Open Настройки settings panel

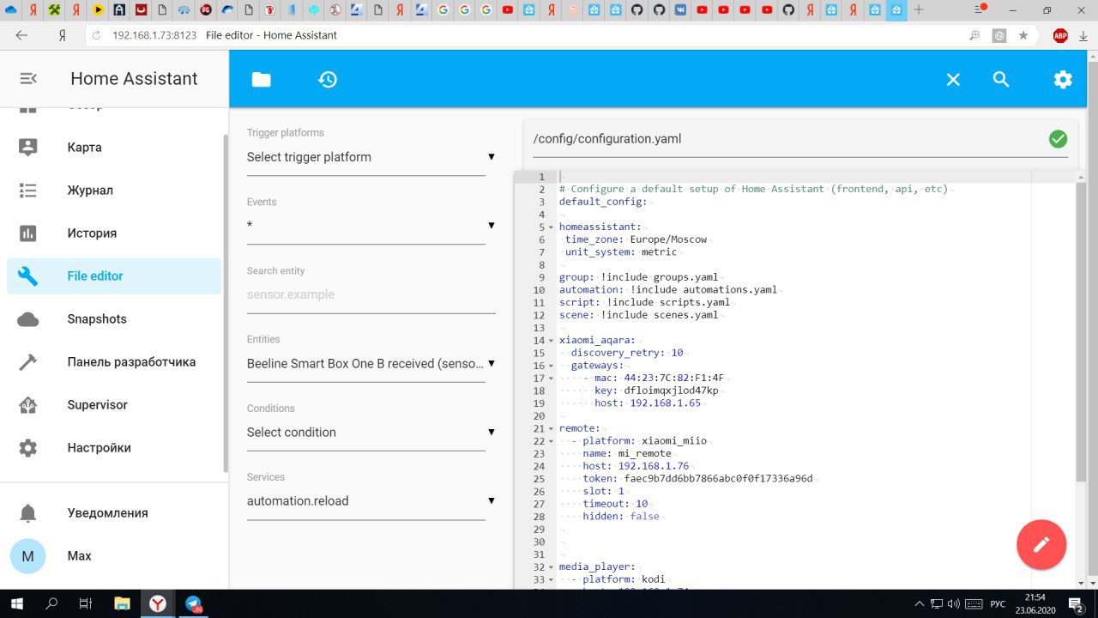[x=114, y=447]
